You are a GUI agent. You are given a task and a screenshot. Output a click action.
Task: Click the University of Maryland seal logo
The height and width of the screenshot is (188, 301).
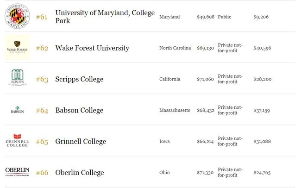tap(17, 16)
